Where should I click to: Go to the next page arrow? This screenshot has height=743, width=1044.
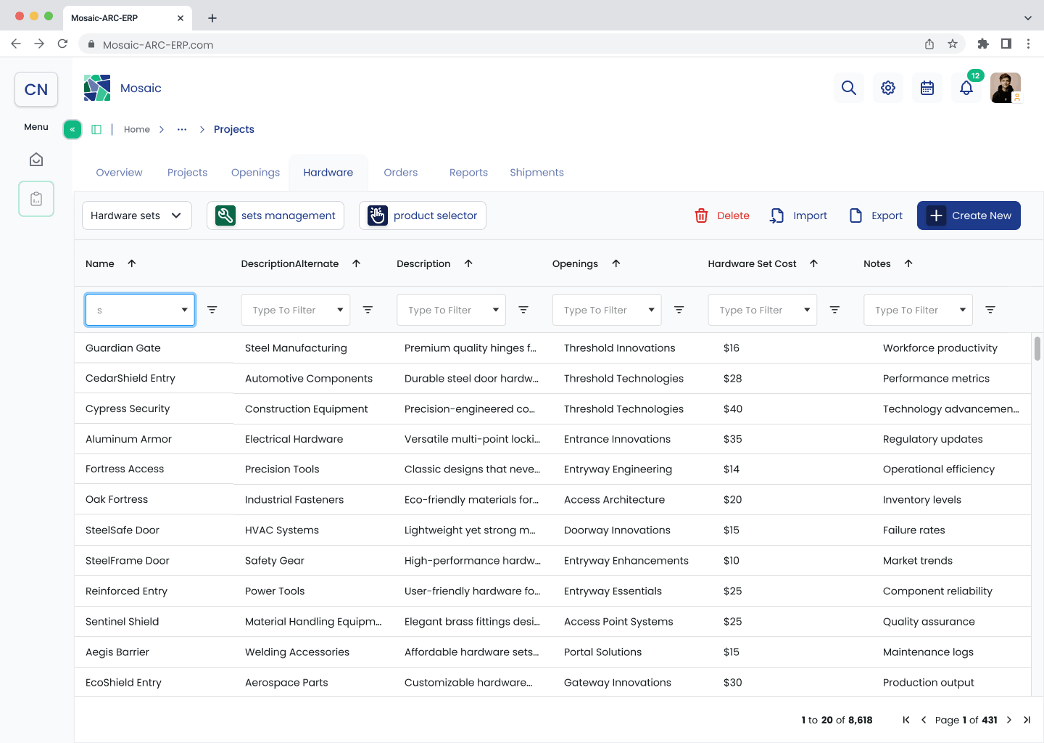[x=1009, y=720]
